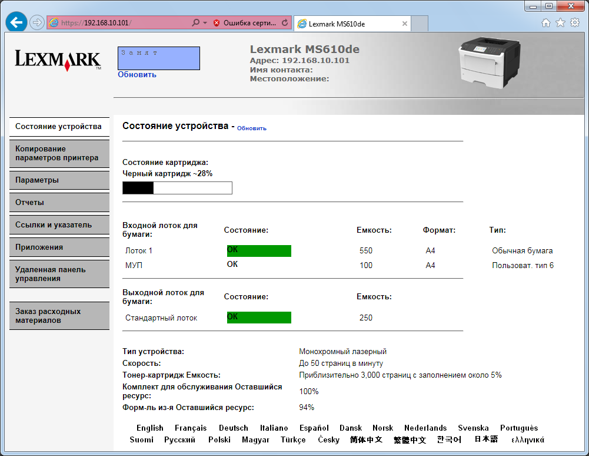
Task: Open Ссылки и указатель menu item
Action: click(59, 225)
